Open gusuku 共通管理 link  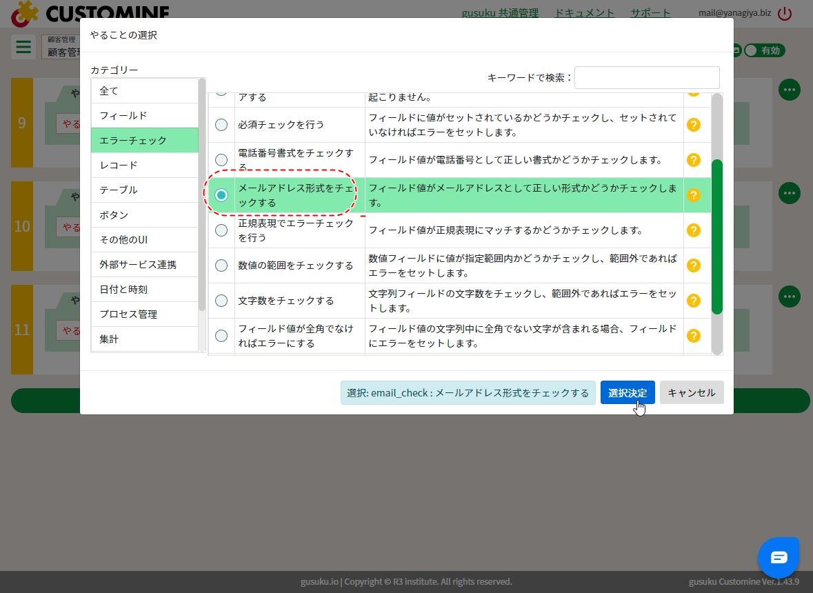pos(500,12)
